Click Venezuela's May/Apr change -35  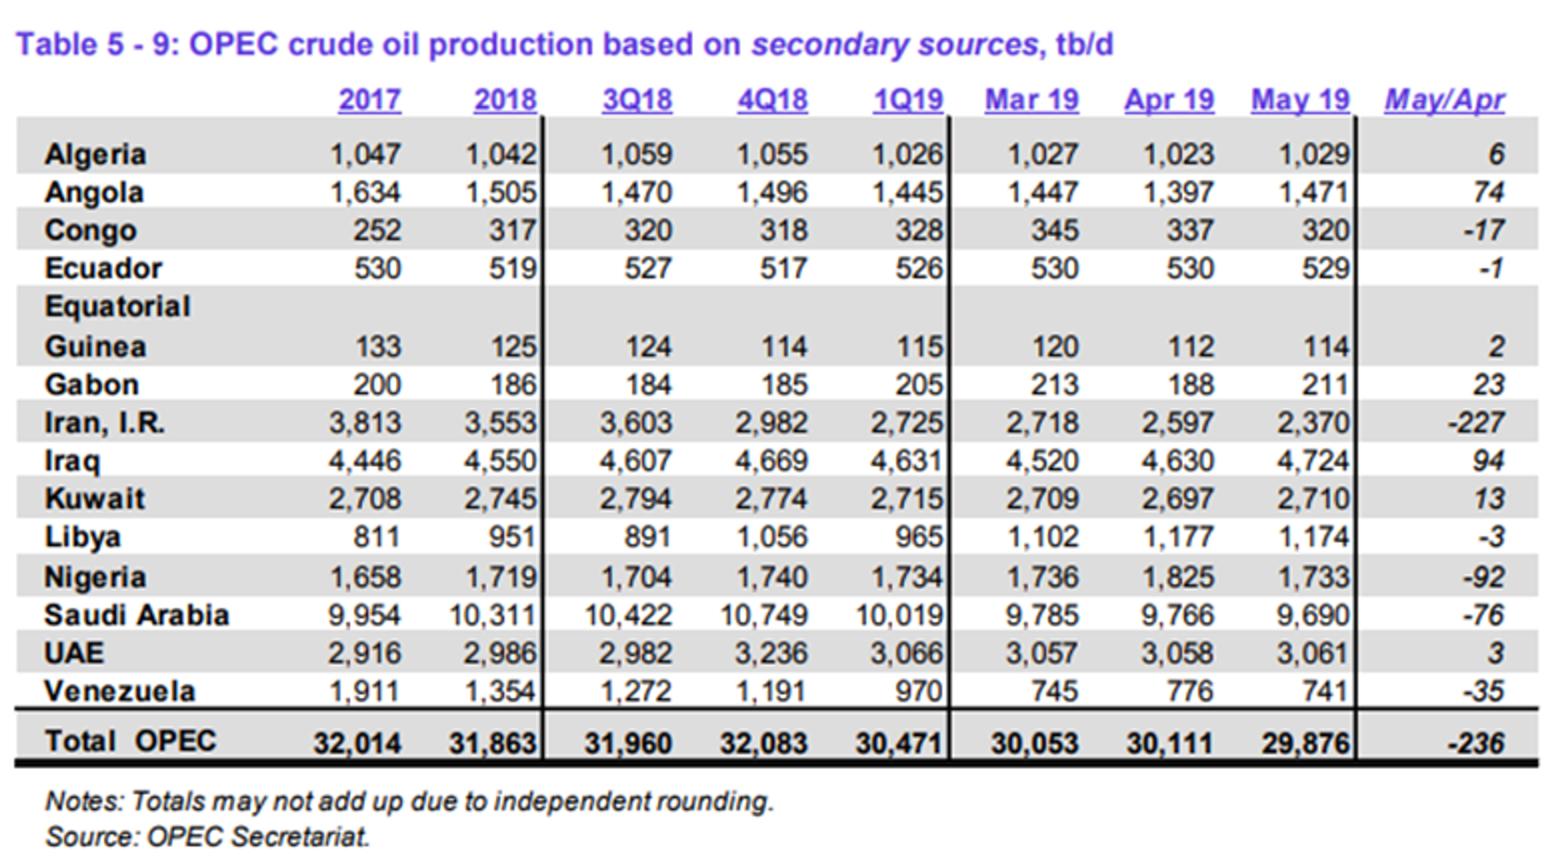click(1484, 692)
